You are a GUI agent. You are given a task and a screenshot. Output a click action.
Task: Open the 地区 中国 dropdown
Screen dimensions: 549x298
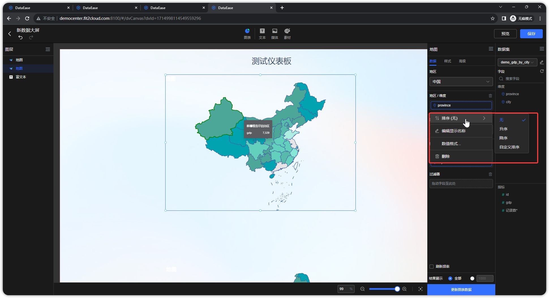(461, 82)
